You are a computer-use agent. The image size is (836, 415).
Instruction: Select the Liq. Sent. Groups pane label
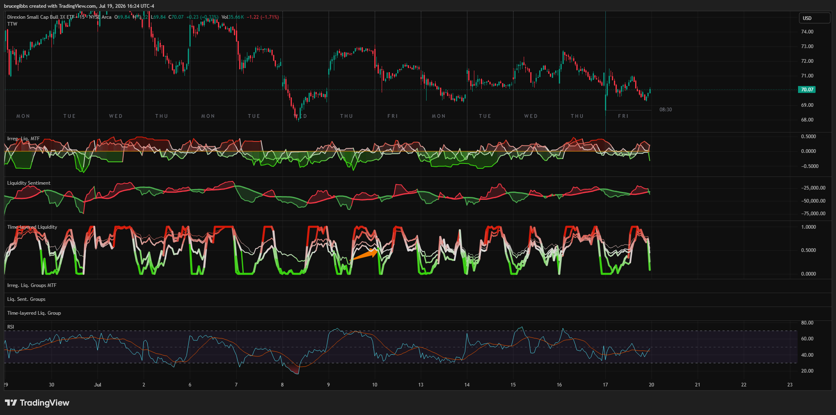[x=26, y=299]
